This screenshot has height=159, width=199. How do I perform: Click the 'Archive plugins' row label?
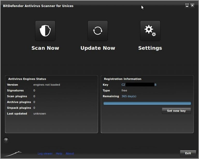(19, 102)
